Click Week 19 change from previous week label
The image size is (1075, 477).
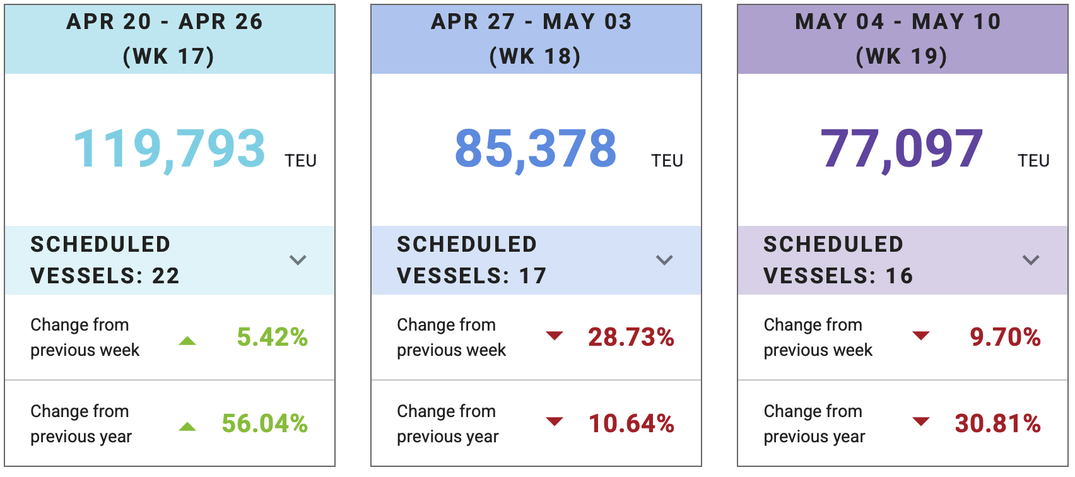(818, 337)
